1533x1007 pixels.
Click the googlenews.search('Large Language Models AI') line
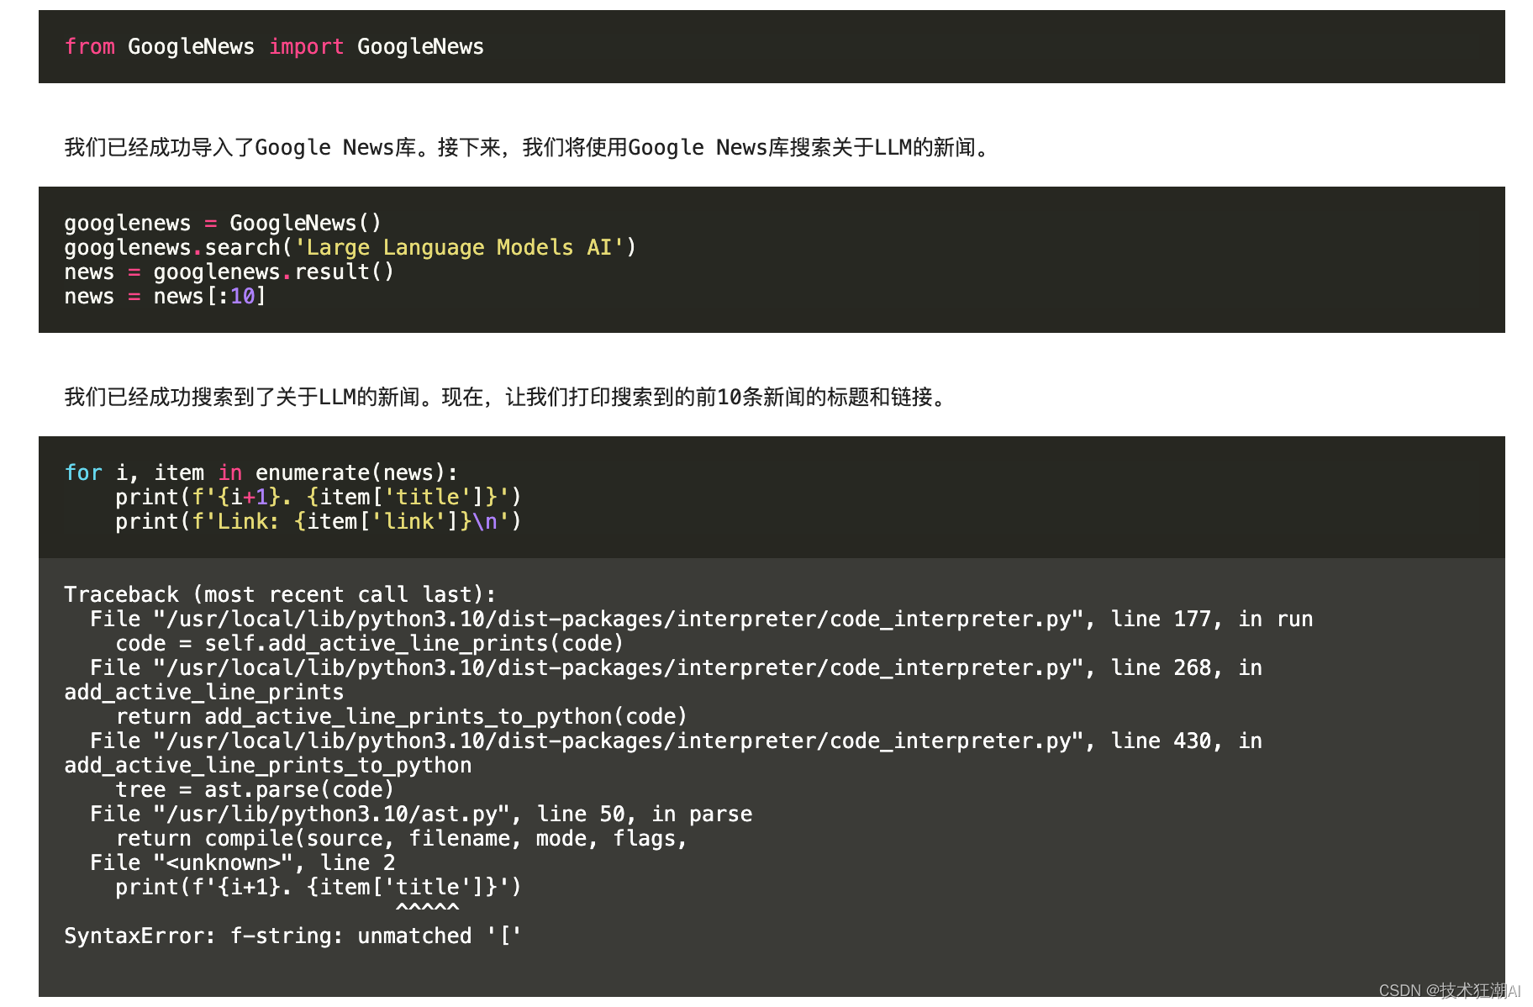pyautogui.click(x=350, y=247)
